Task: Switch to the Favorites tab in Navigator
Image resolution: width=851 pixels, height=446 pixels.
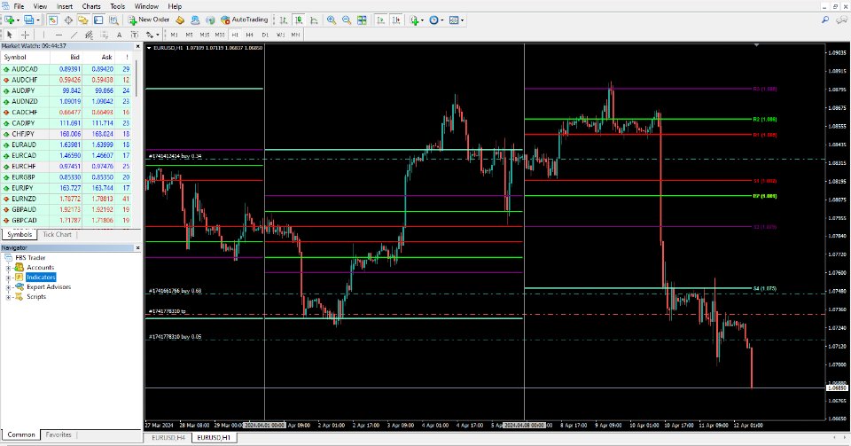Action: point(59,434)
